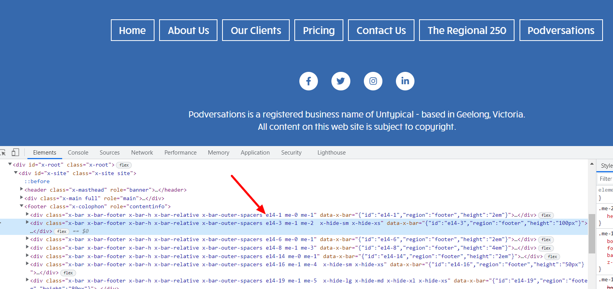
Task: Open the Twitter social icon
Action: click(x=341, y=81)
